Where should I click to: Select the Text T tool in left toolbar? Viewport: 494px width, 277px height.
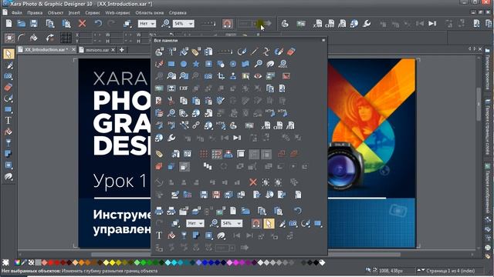coord(8,121)
